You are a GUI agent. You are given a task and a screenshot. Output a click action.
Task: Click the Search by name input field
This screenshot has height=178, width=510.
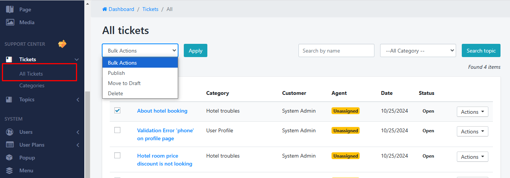pos(336,51)
